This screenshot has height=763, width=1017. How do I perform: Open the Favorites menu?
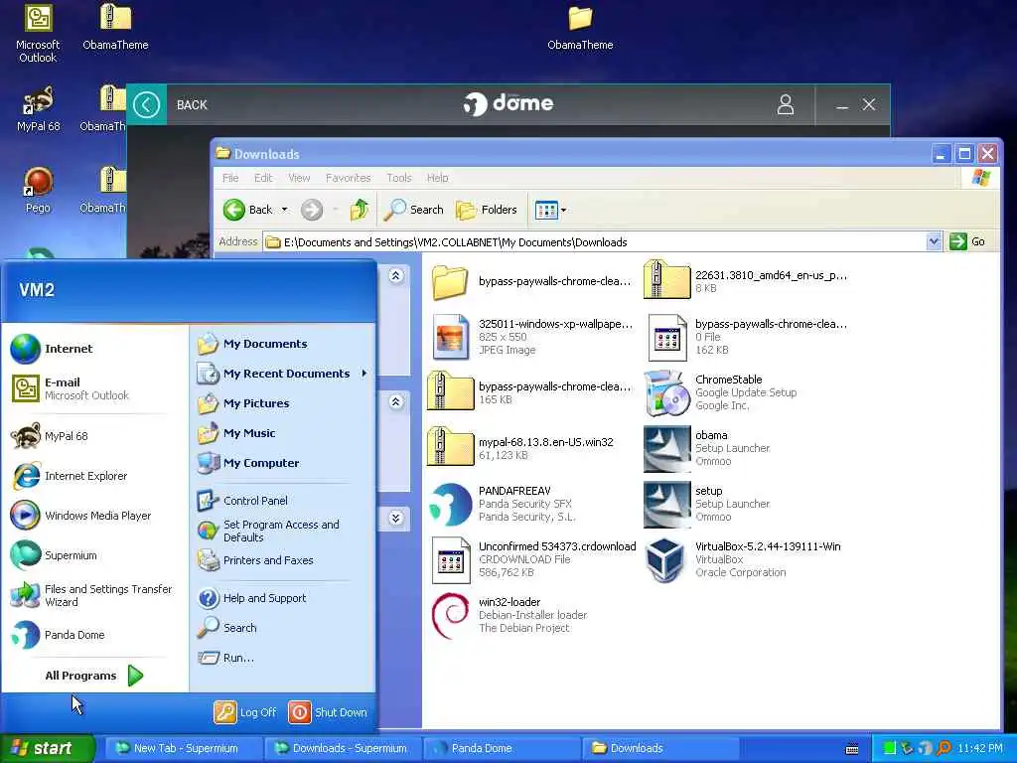(349, 178)
